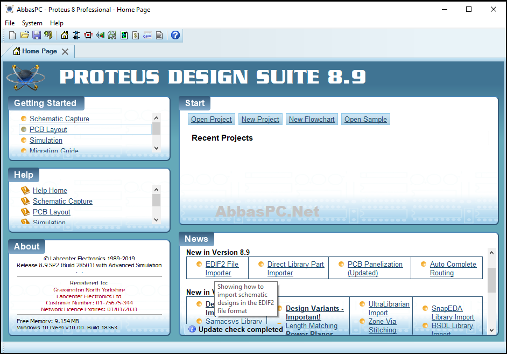Viewport: 507px width, 354px height.
Task: Open Length Matching news link
Action: click(312, 325)
